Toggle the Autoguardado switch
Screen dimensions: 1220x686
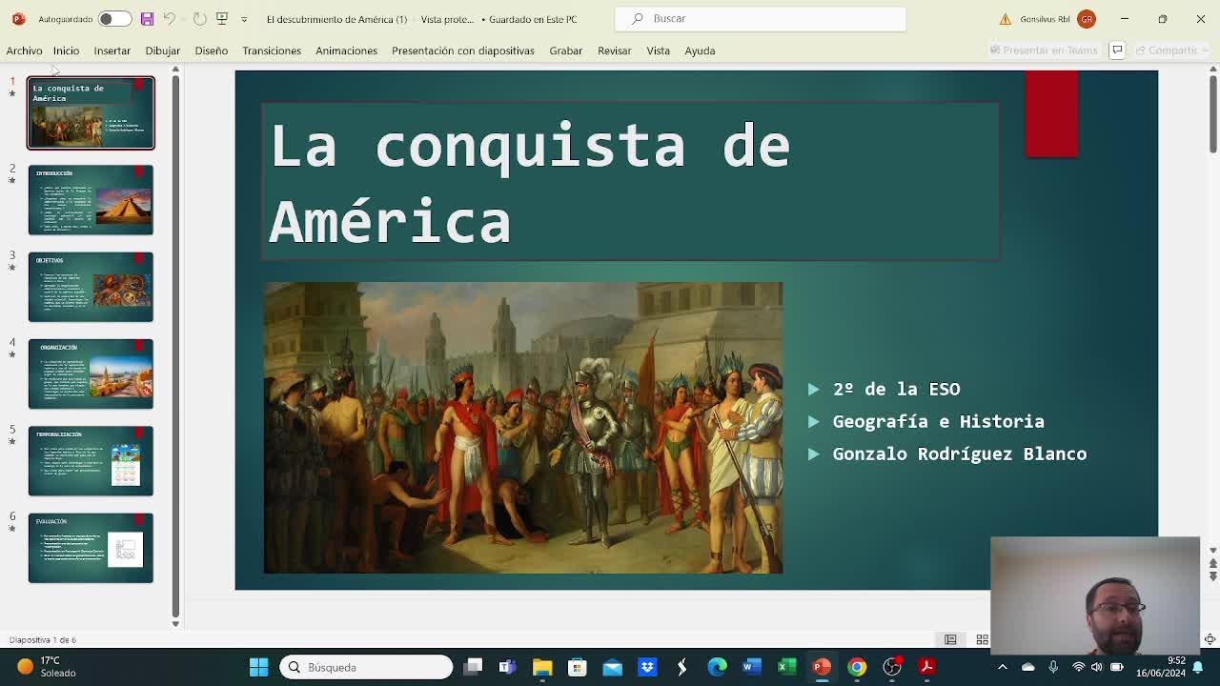point(113,19)
